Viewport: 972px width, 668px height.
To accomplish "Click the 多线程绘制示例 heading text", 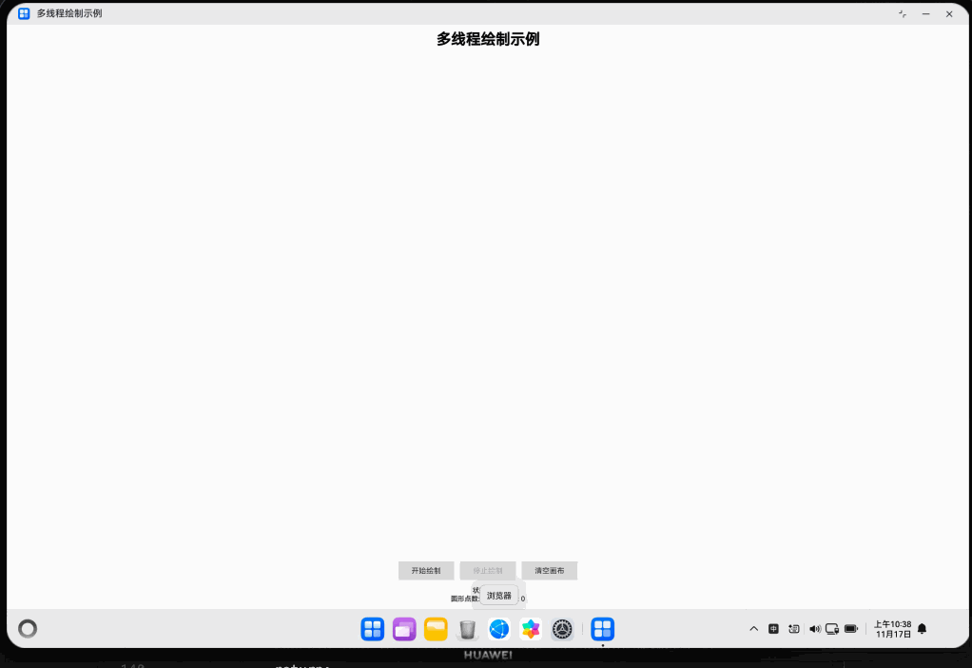I will pos(488,39).
